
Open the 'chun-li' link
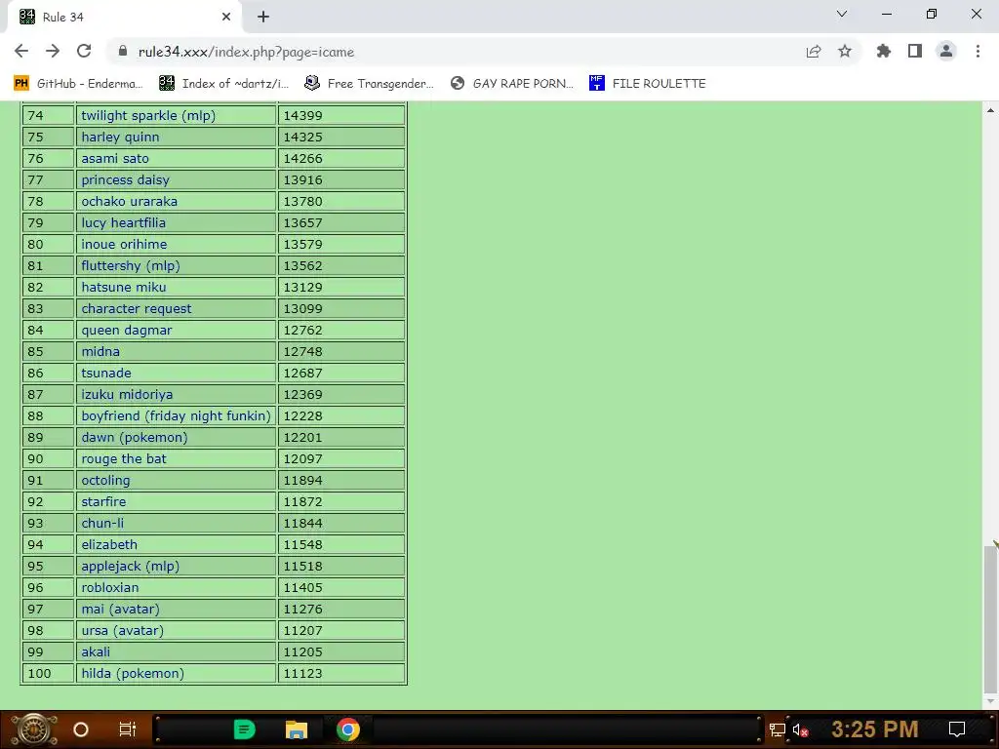[101, 523]
